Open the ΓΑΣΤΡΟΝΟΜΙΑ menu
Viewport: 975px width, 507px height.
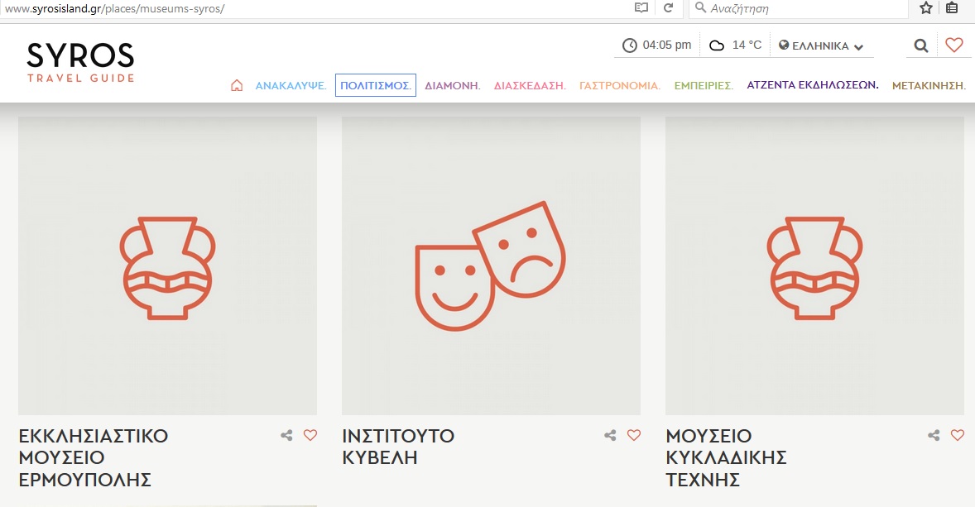click(619, 85)
